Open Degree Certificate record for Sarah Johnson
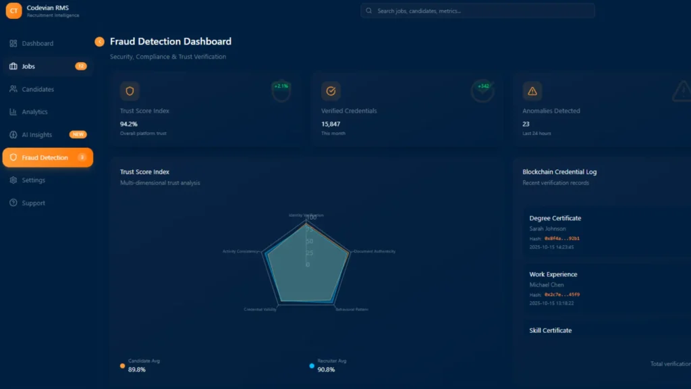Viewport: 691px width, 389px height. (x=555, y=219)
